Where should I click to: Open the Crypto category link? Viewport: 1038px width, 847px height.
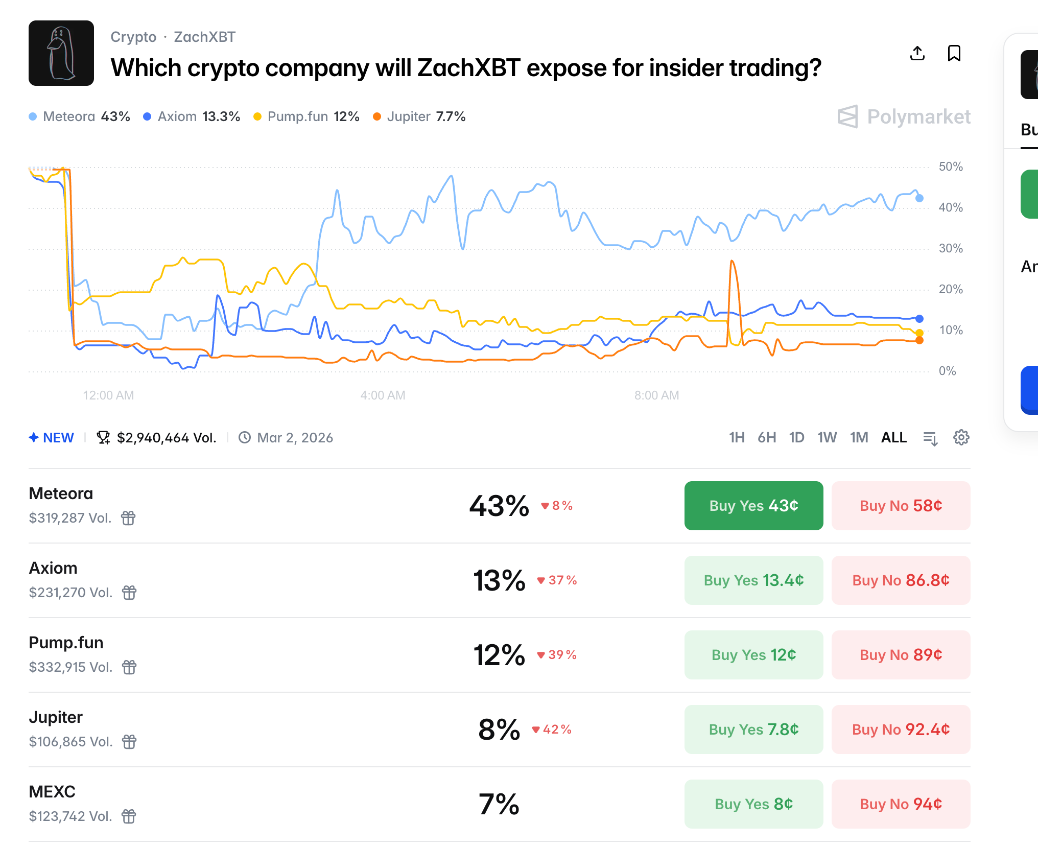tap(133, 37)
